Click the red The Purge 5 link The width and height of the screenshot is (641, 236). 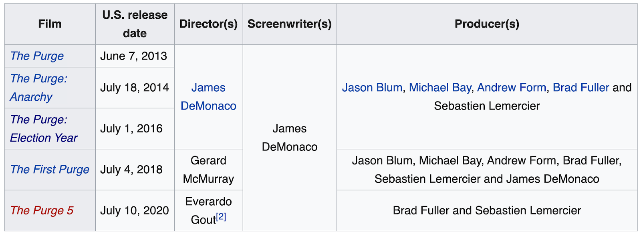[42, 210]
